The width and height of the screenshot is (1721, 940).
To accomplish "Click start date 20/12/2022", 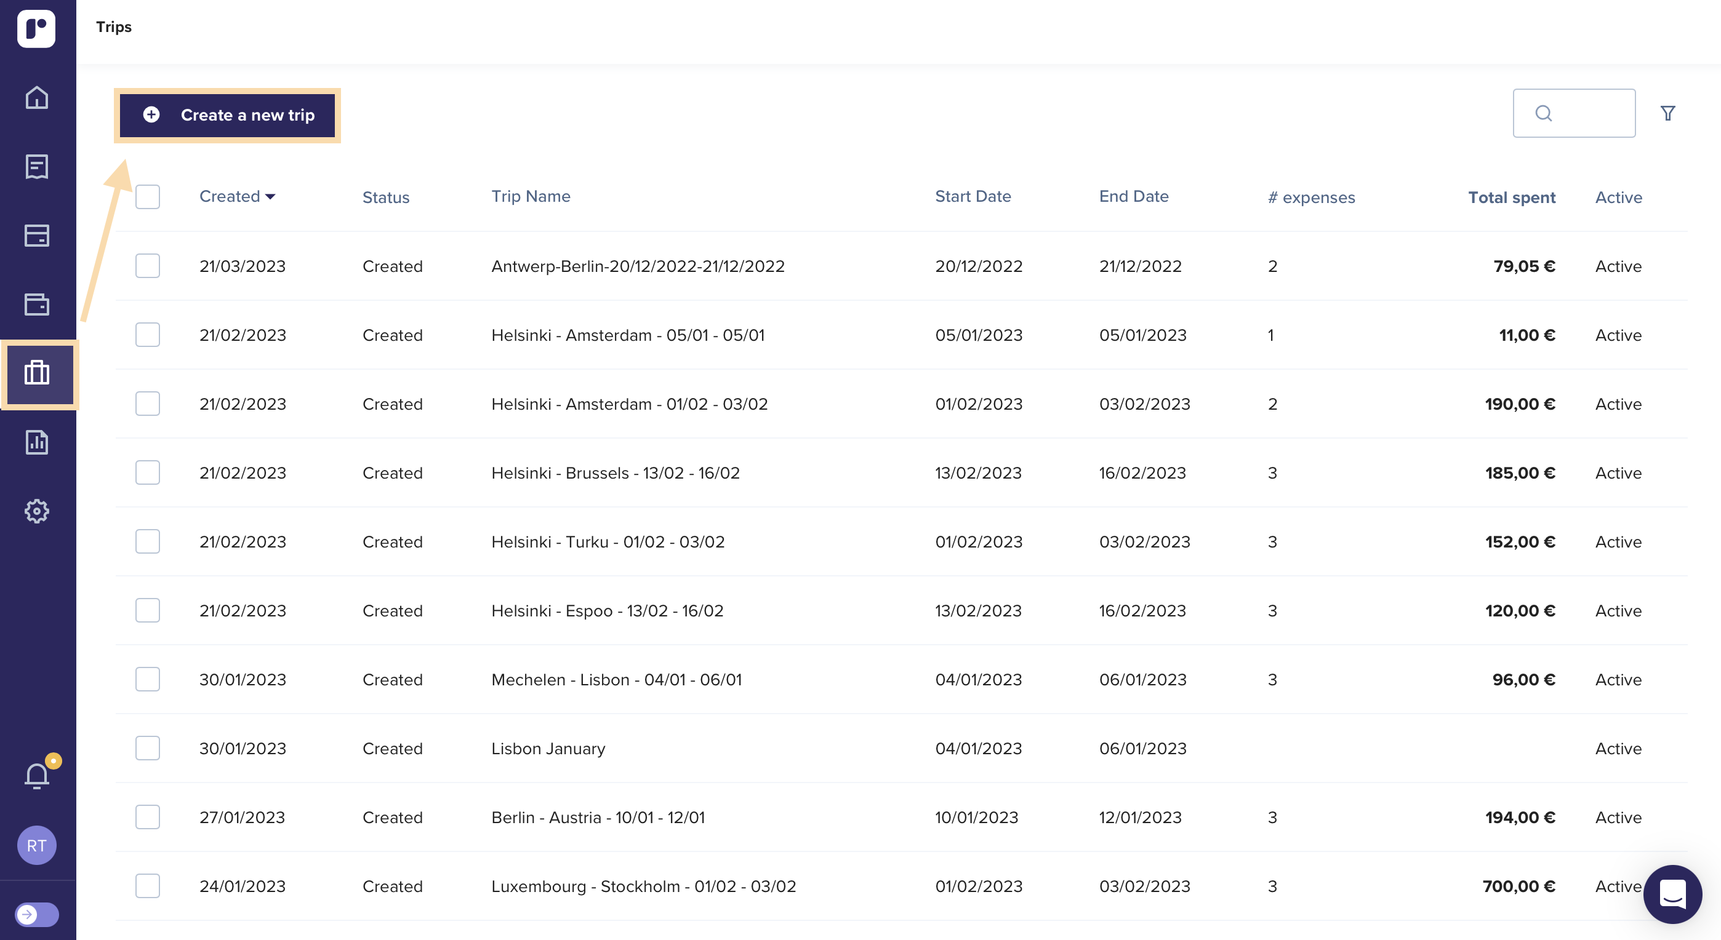I will [979, 266].
